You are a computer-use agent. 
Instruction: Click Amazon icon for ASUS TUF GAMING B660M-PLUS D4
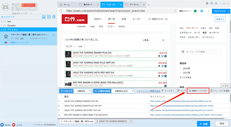click(x=159, y=56)
